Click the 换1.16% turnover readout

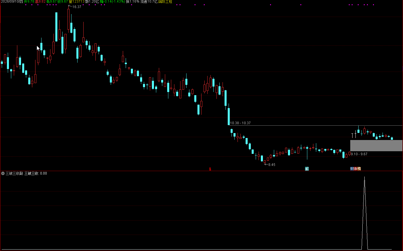coord(133,2)
